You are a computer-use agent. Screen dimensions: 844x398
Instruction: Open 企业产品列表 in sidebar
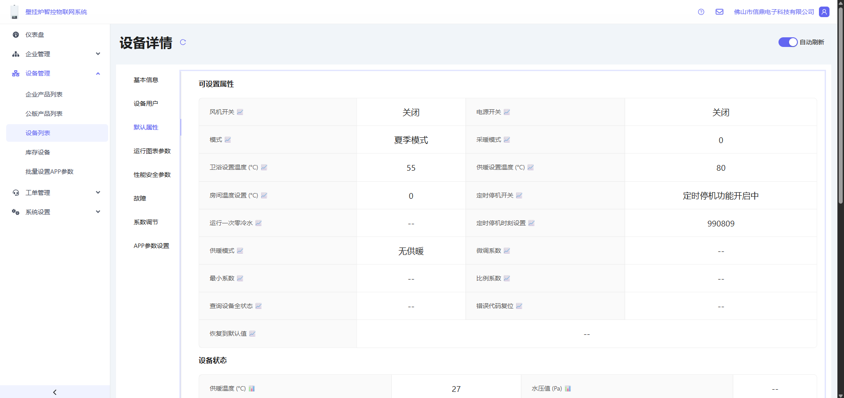(x=44, y=94)
